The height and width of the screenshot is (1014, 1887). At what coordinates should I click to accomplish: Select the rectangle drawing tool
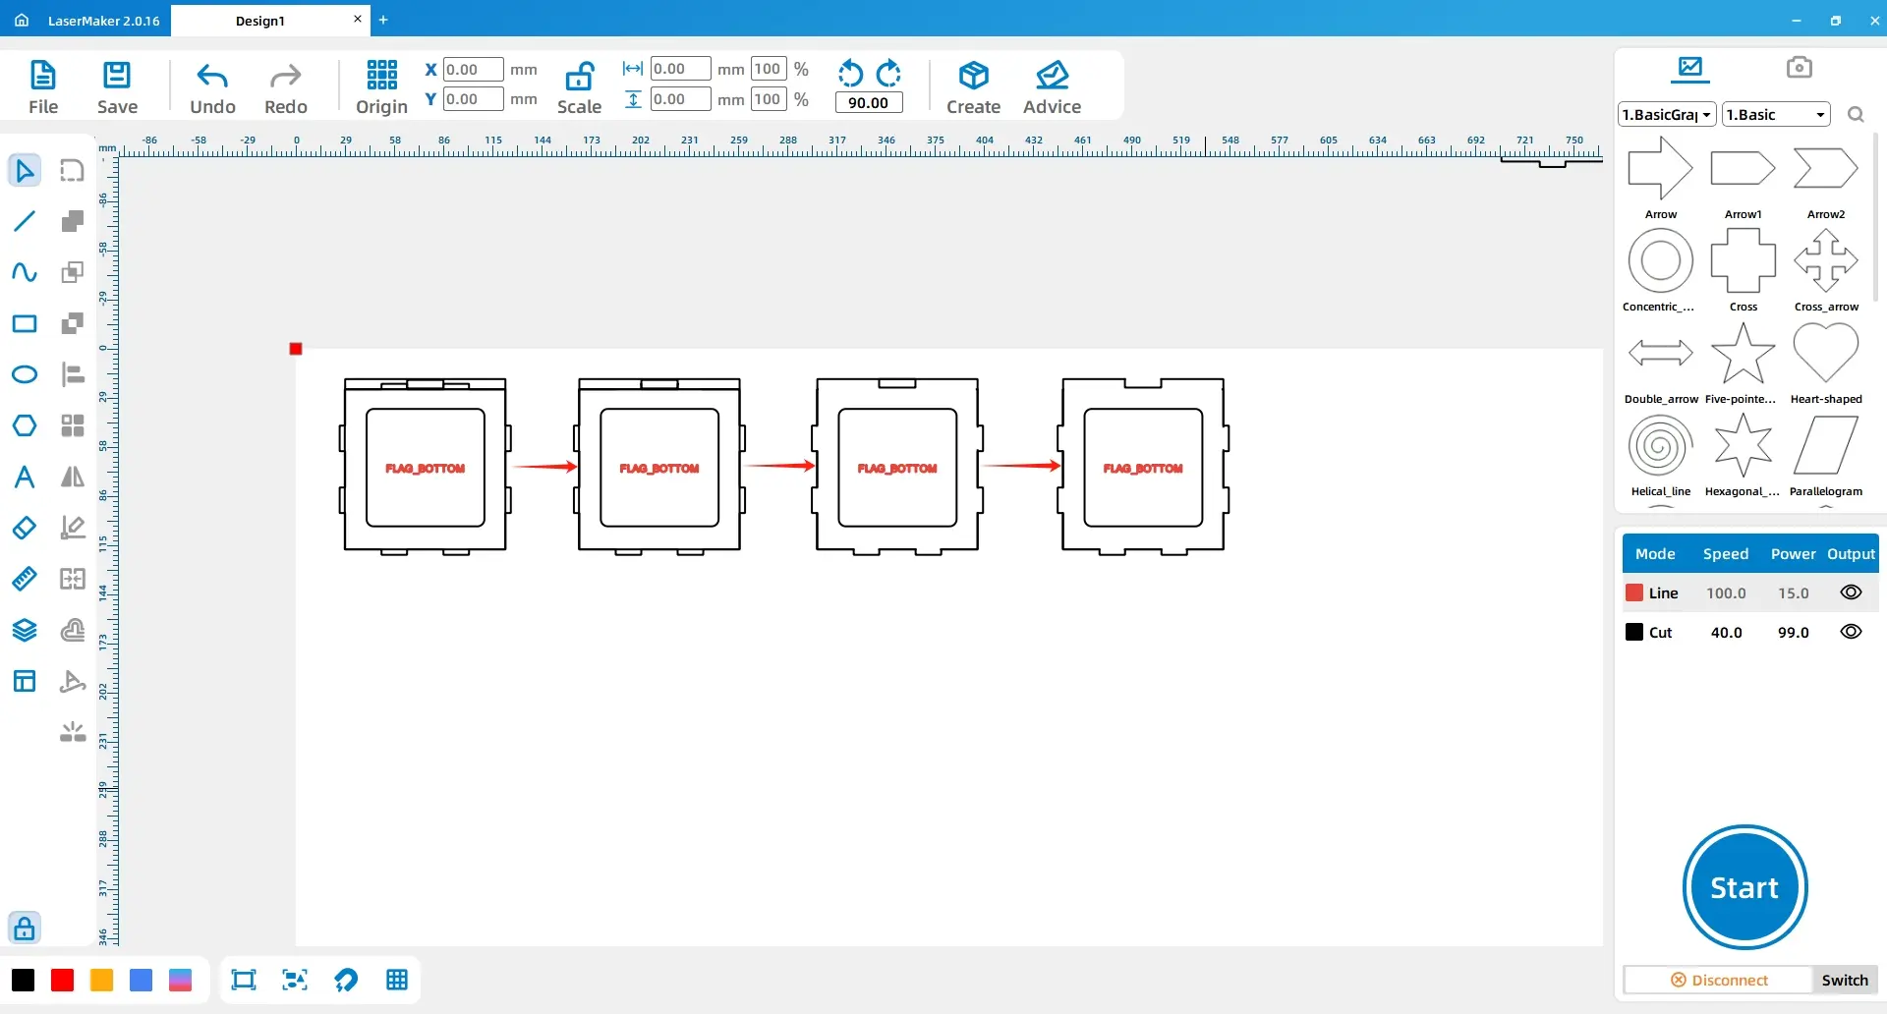click(25, 323)
